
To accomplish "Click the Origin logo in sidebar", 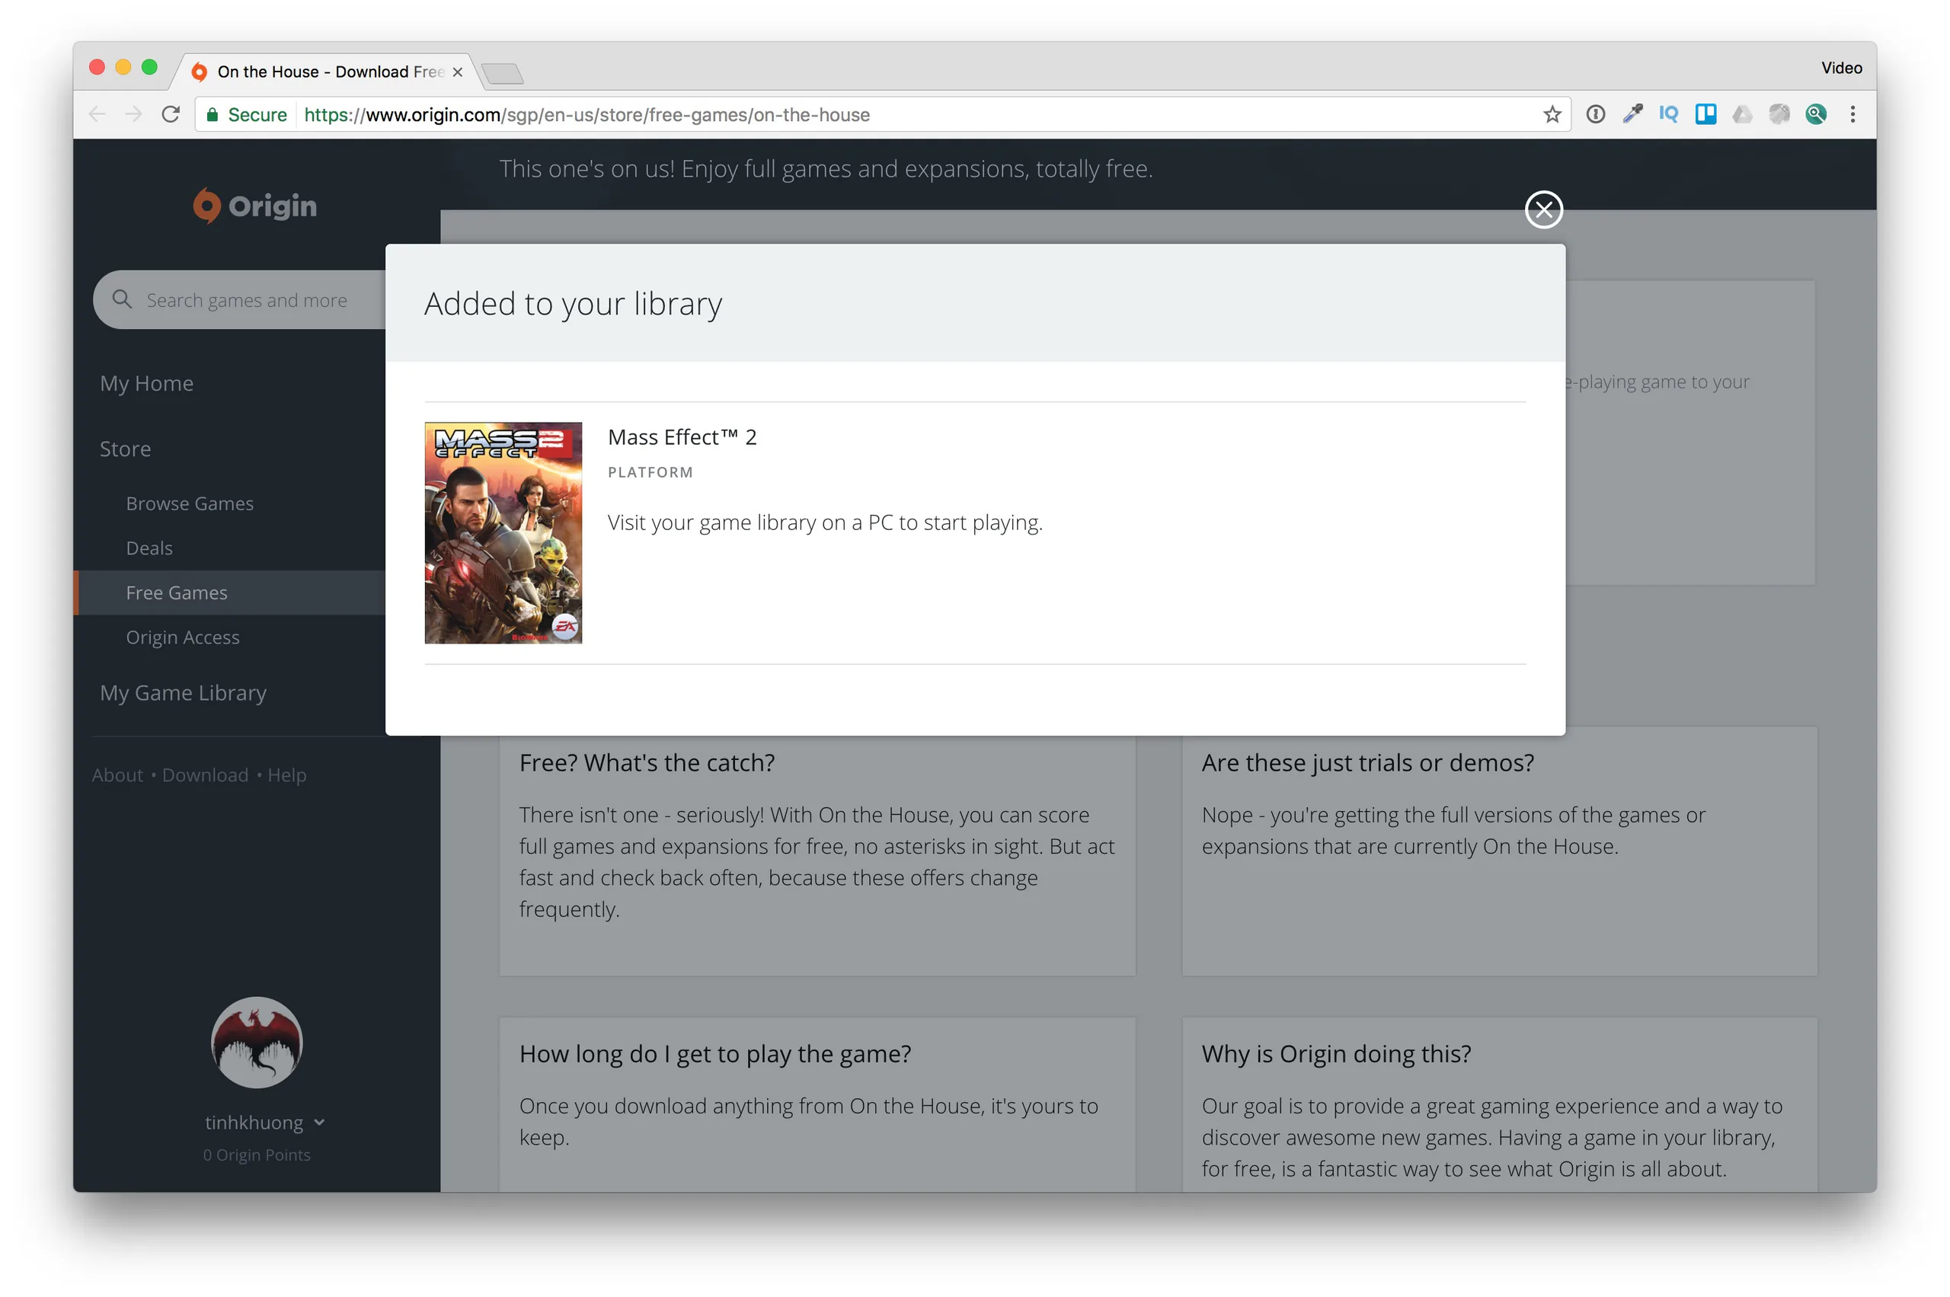I will [x=254, y=205].
